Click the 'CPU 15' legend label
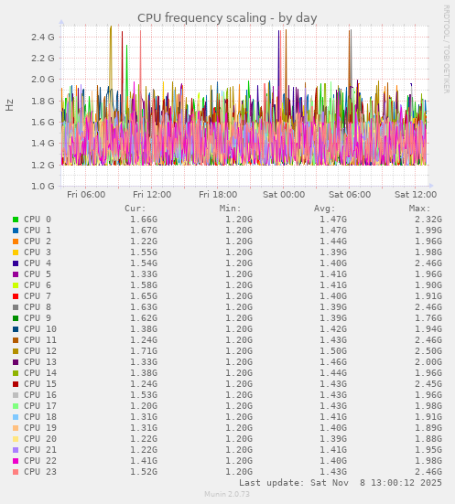 40,384
